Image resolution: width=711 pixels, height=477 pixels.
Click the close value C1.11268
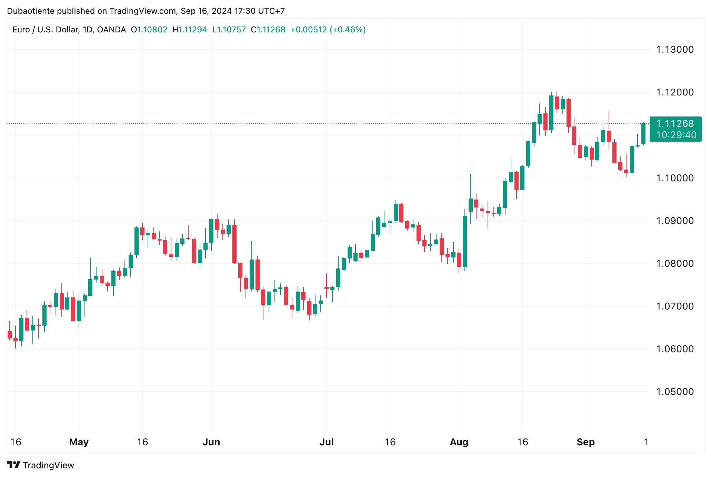tap(268, 30)
